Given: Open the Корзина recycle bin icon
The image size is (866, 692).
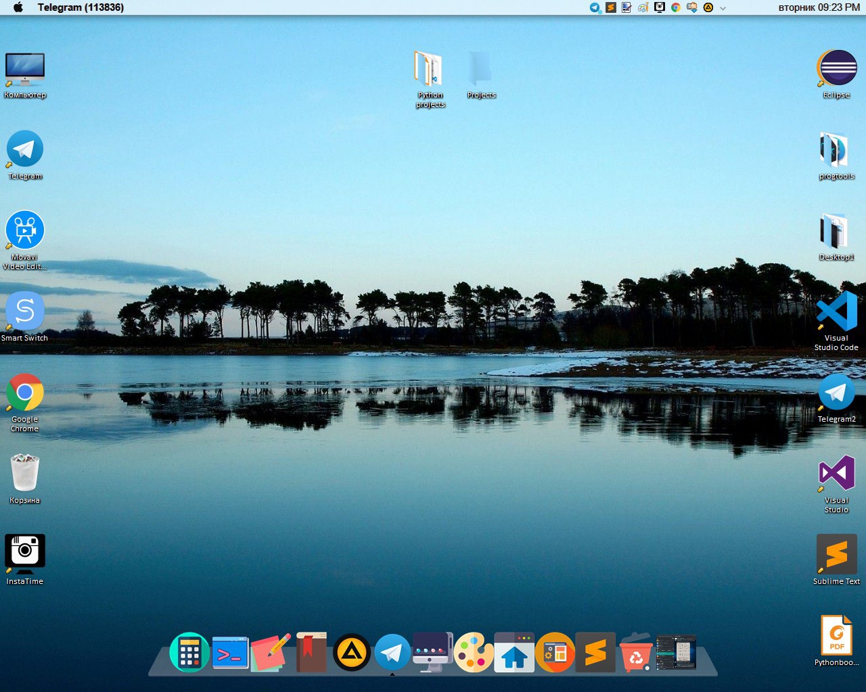Looking at the screenshot, I should coord(25,479).
